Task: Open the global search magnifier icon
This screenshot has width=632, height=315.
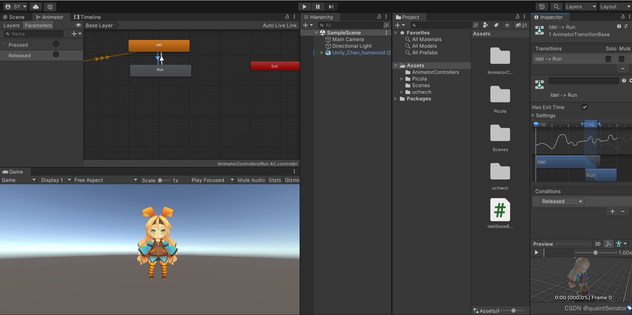Action: (x=557, y=7)
